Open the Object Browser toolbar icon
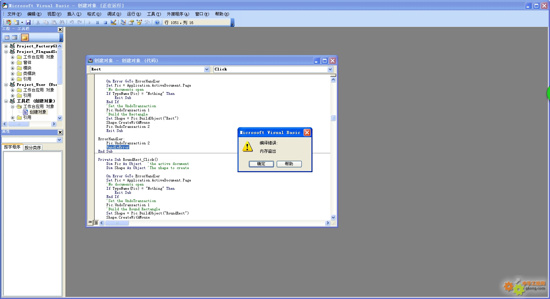 click(139, 22)
